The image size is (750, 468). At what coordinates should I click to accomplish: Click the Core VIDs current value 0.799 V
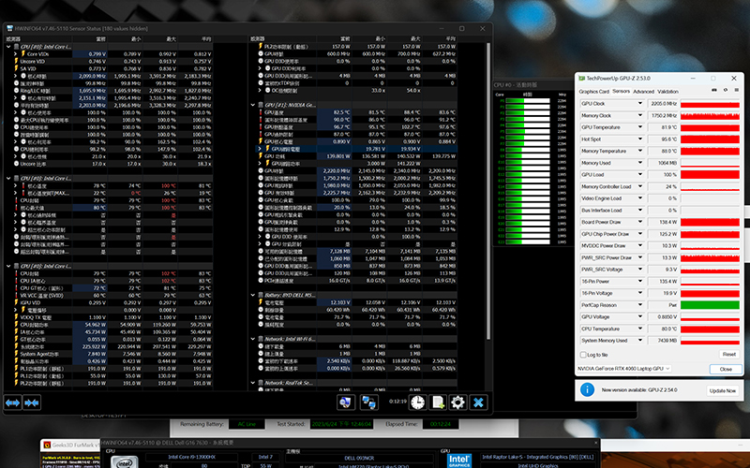pos(90,54)
